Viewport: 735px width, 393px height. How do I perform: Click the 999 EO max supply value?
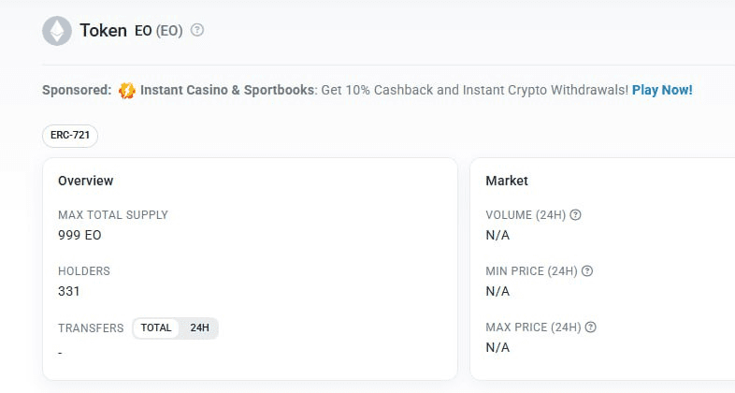pyautogui.click(x=79, y=235)
